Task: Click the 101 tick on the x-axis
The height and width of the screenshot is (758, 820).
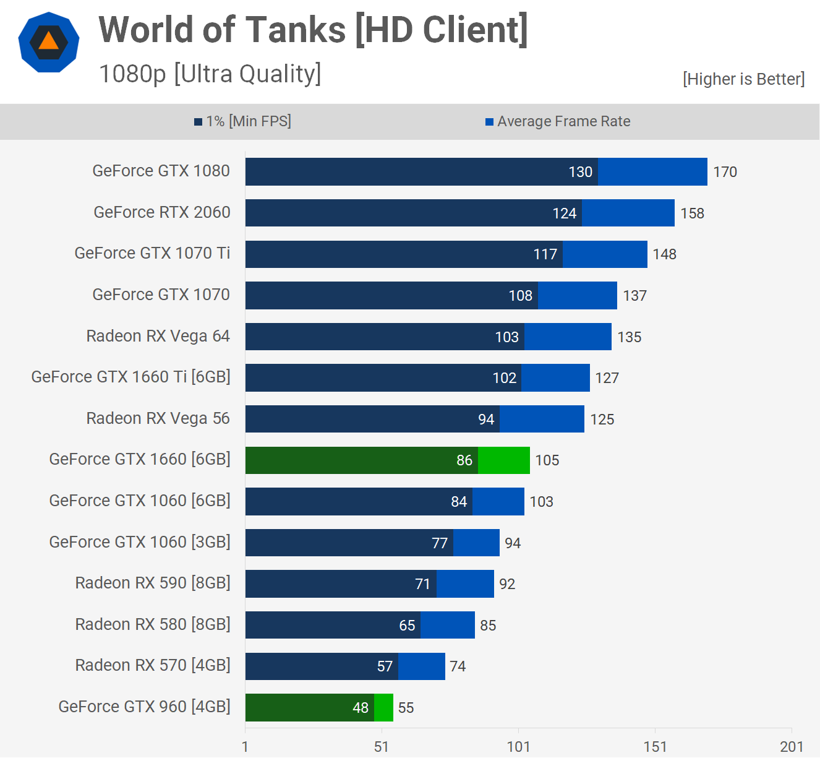Action: tap(518, 747)
